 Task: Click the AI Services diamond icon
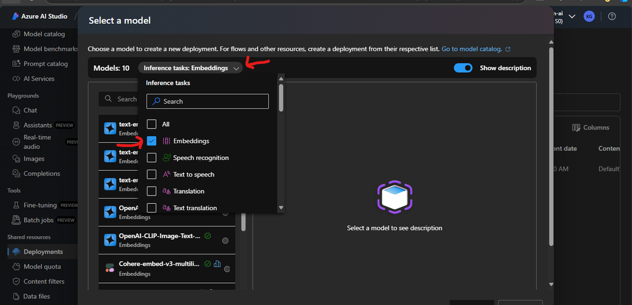pos(16,78)
